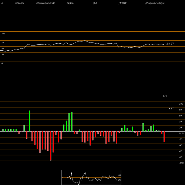Open the mini chart thumbnail at bottom

tap(91, 177)
